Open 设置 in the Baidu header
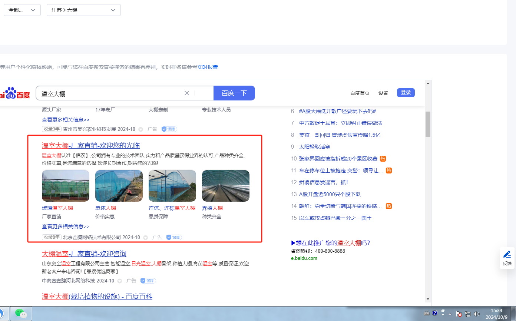This screenshot has height=321, width=516. coord(383,93)
